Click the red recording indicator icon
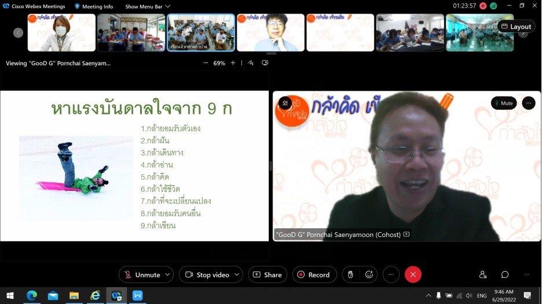Viewport: 542px width, 304px height. pos(483,6)
